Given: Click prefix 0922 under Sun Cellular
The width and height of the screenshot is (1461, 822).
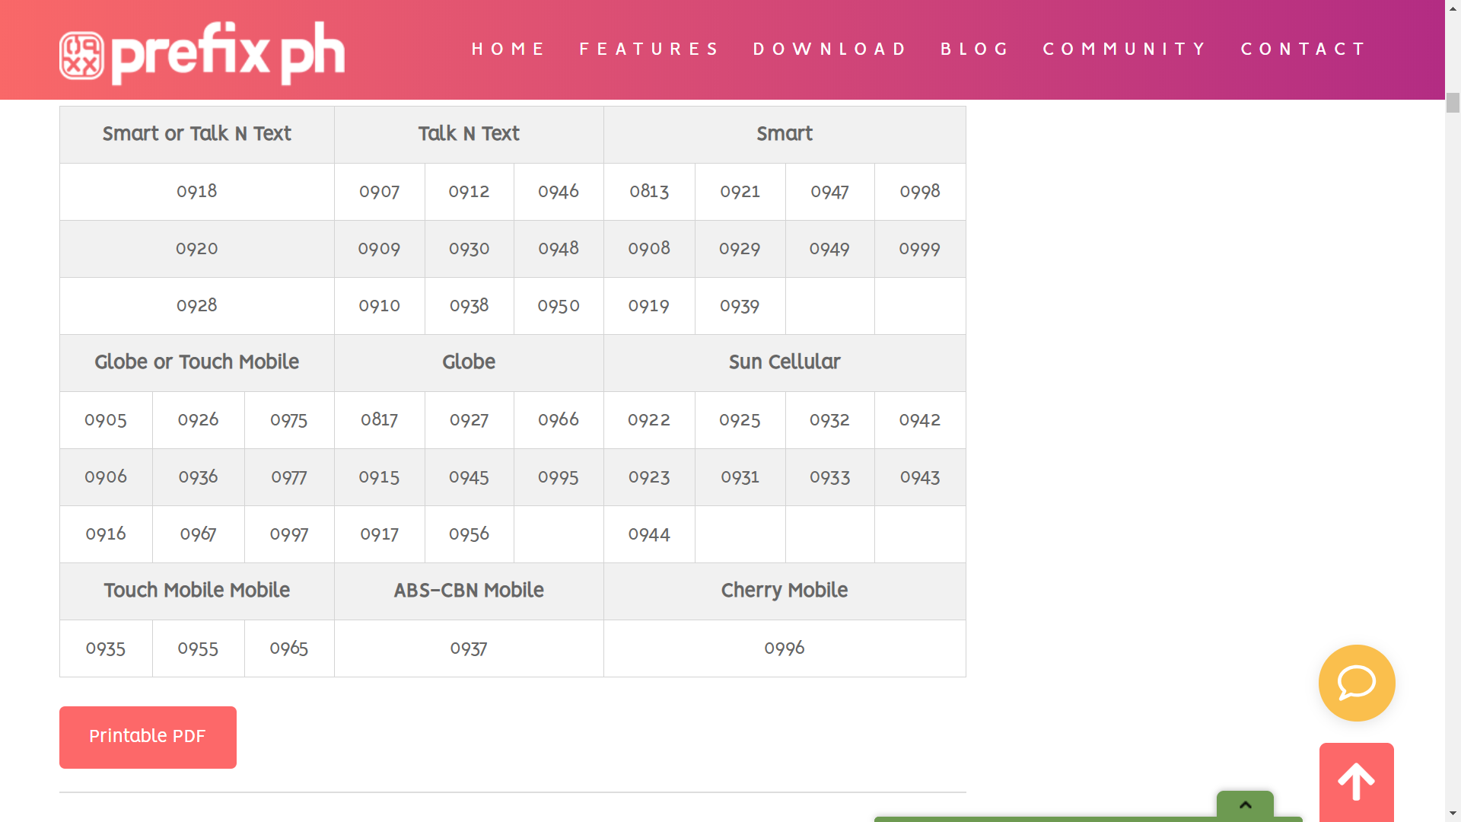Looking at the screenshot, I should (x=649, y=420).
